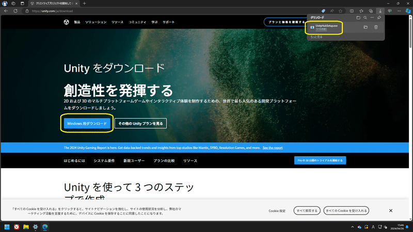Open the favorites list icon

pos(361,11)
